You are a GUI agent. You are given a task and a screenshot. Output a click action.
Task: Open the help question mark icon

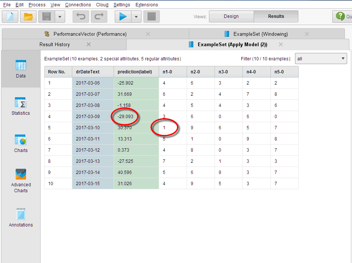pyautogui.click(x=340, y=16)
